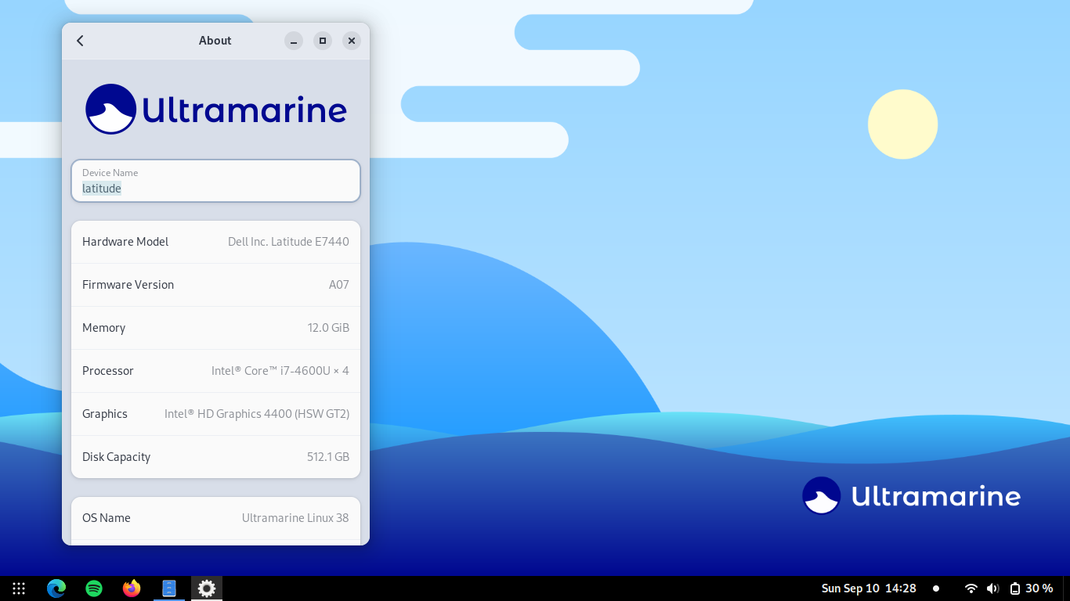
Task: Click the notification dot indicator
Action: coord(936,588)
